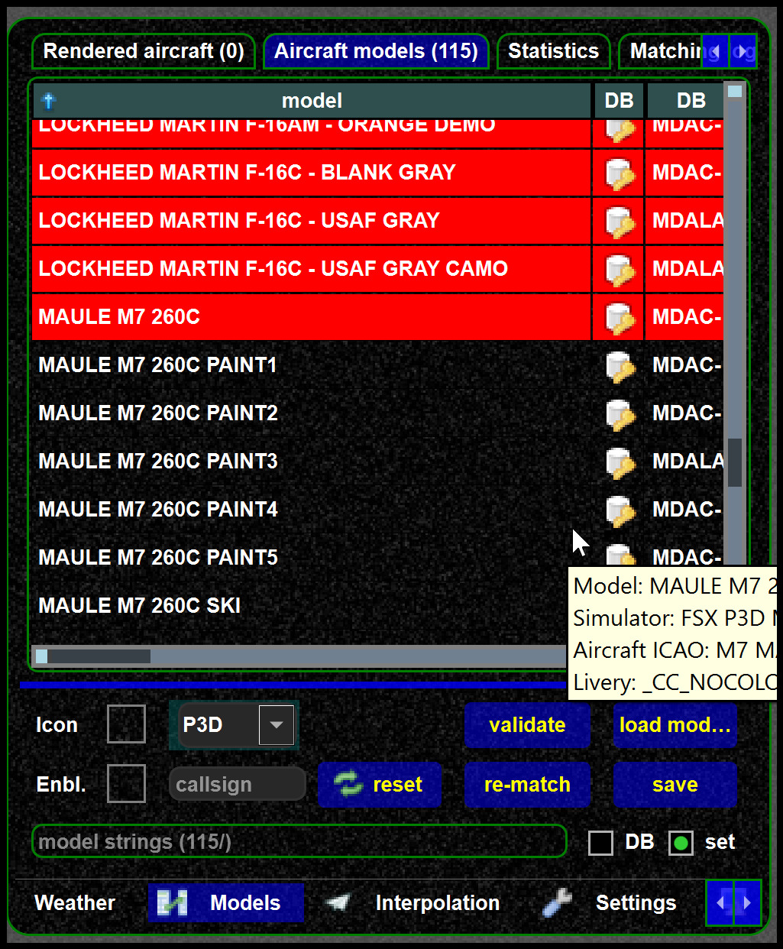
Task: Click the sort arrow icon in model header
Action: click(49, 100)
